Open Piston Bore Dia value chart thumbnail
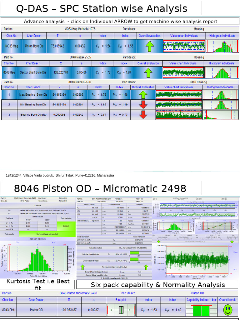The height and width of the screenshot is (320, 240). [x=184, y=46]
